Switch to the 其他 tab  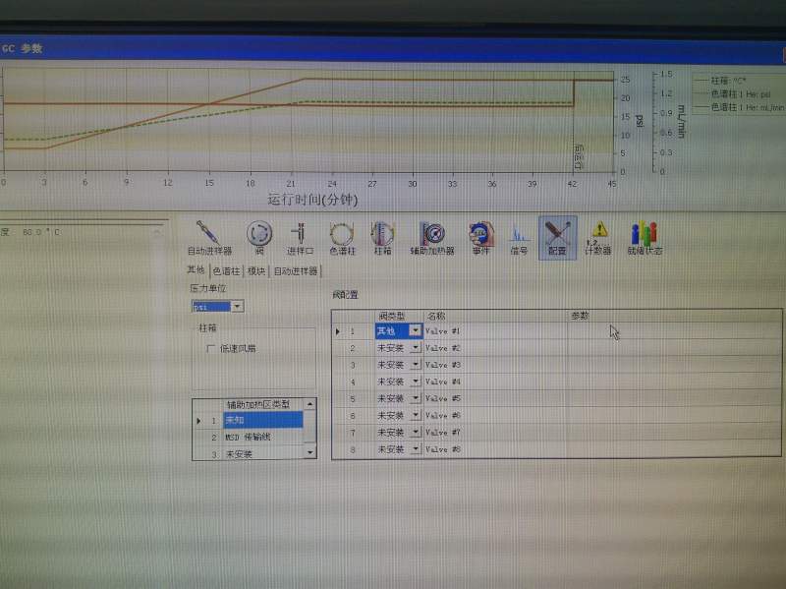click(x=196, y=269)
